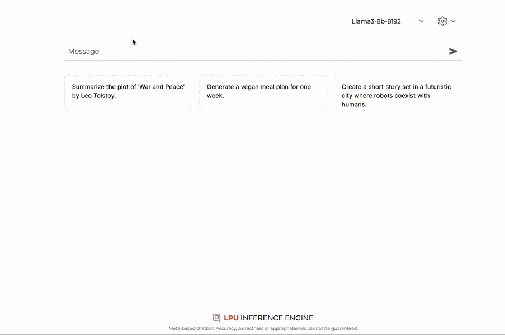The width and height of the screenshot is (505, 335).
Task: Click the LPU chip logo icon
Action: pos(216,318)
